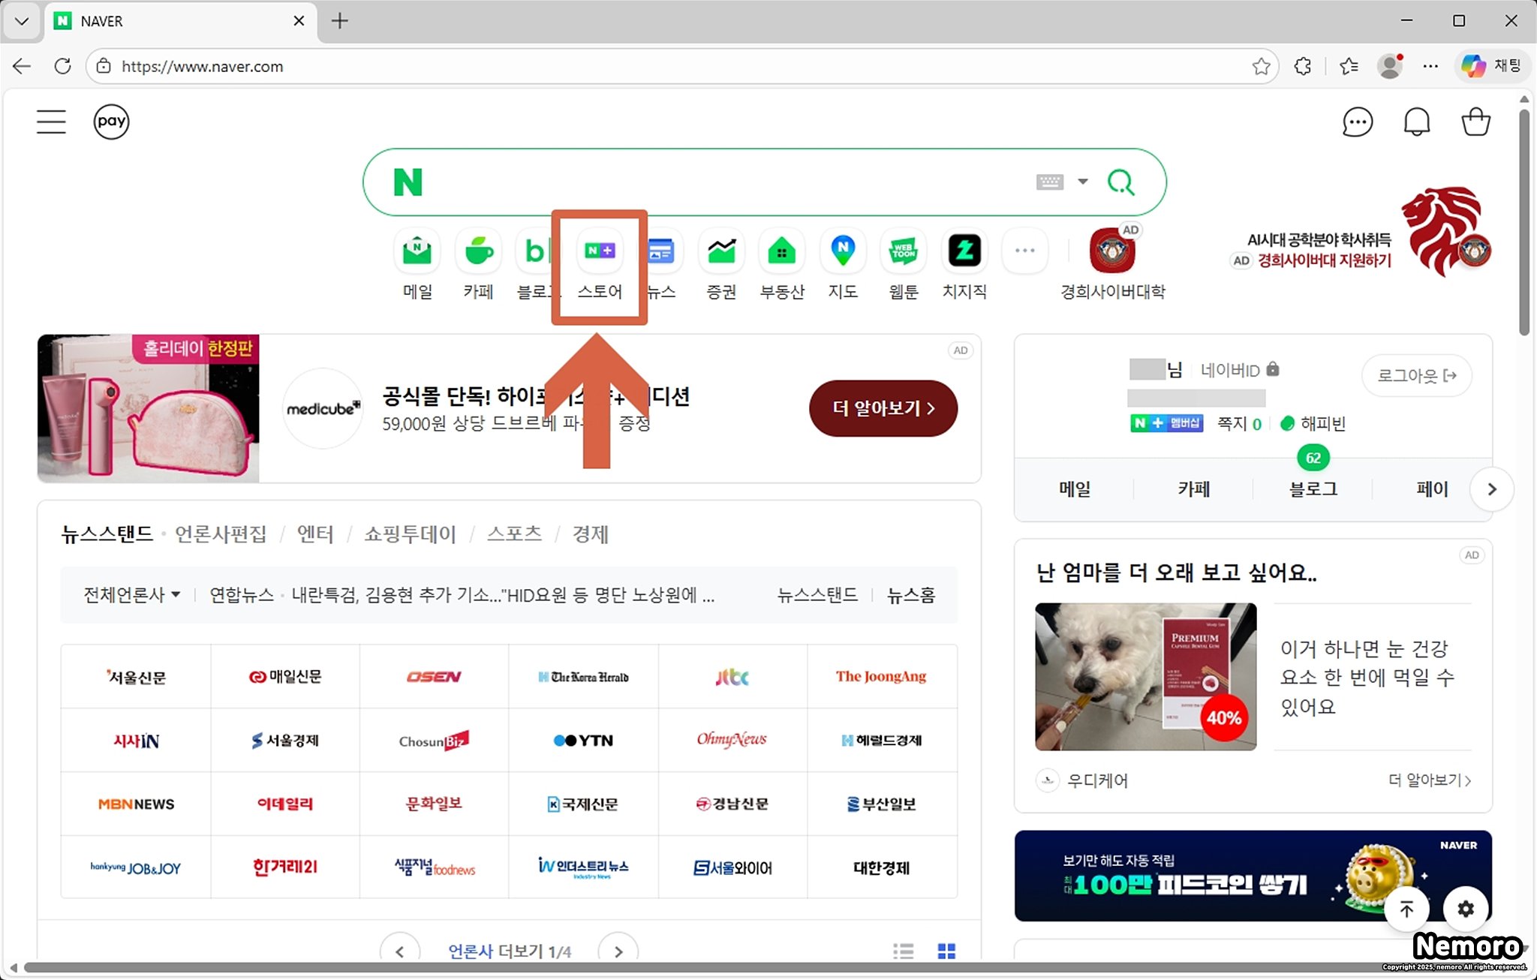Expand more services with the ellipsis button
This screenshot has height=980, width=1537.
1024,251
